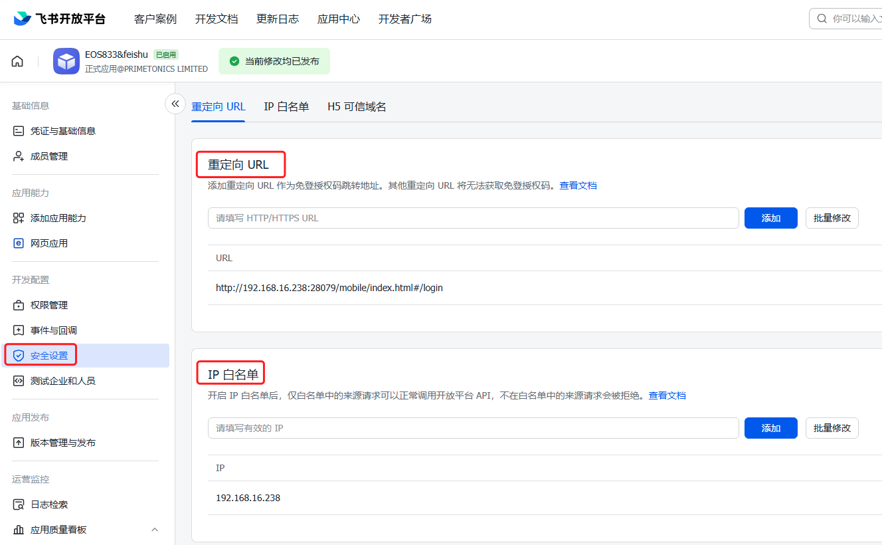Click 批量修改 in IP whitelist section

[x=832, y=428]
